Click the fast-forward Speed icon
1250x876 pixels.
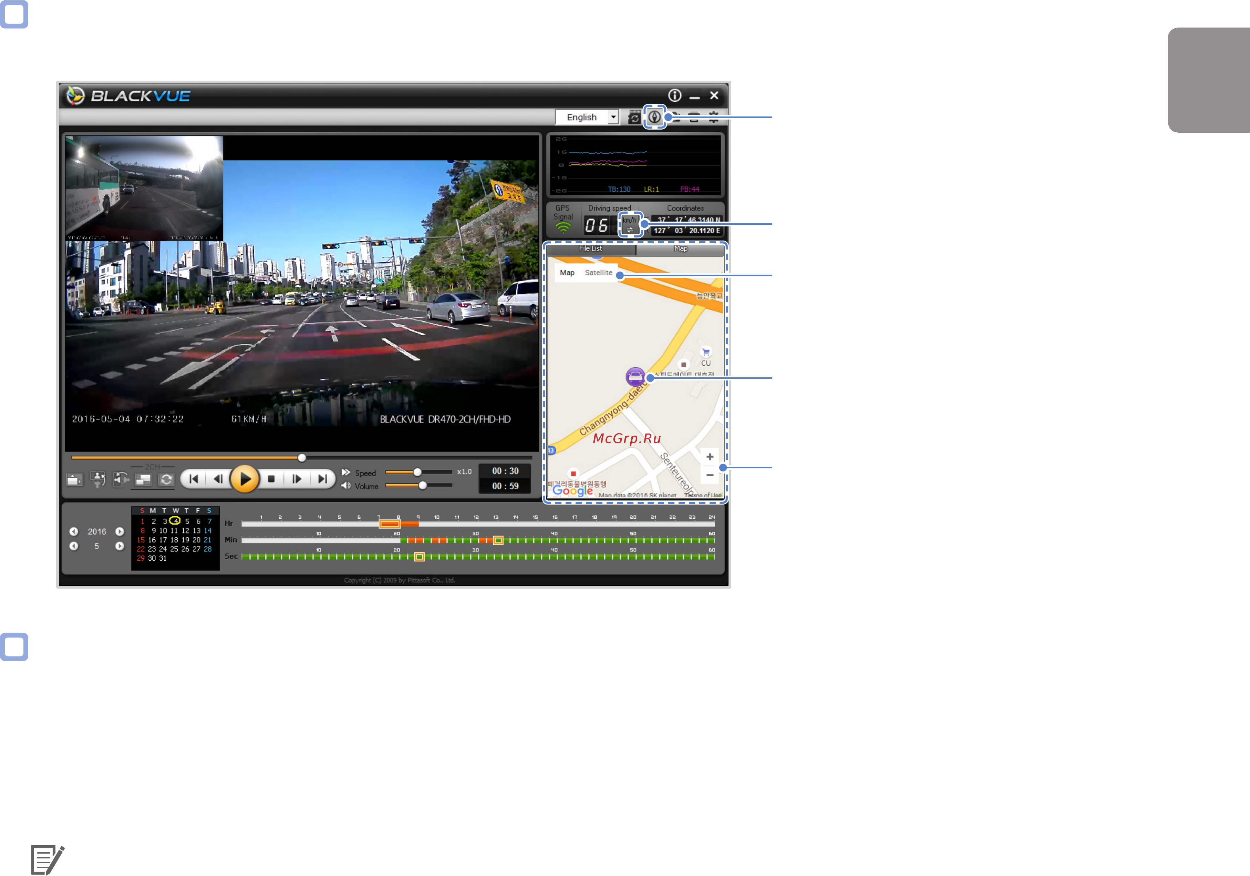pyautogui.click(x=346, y=472)
